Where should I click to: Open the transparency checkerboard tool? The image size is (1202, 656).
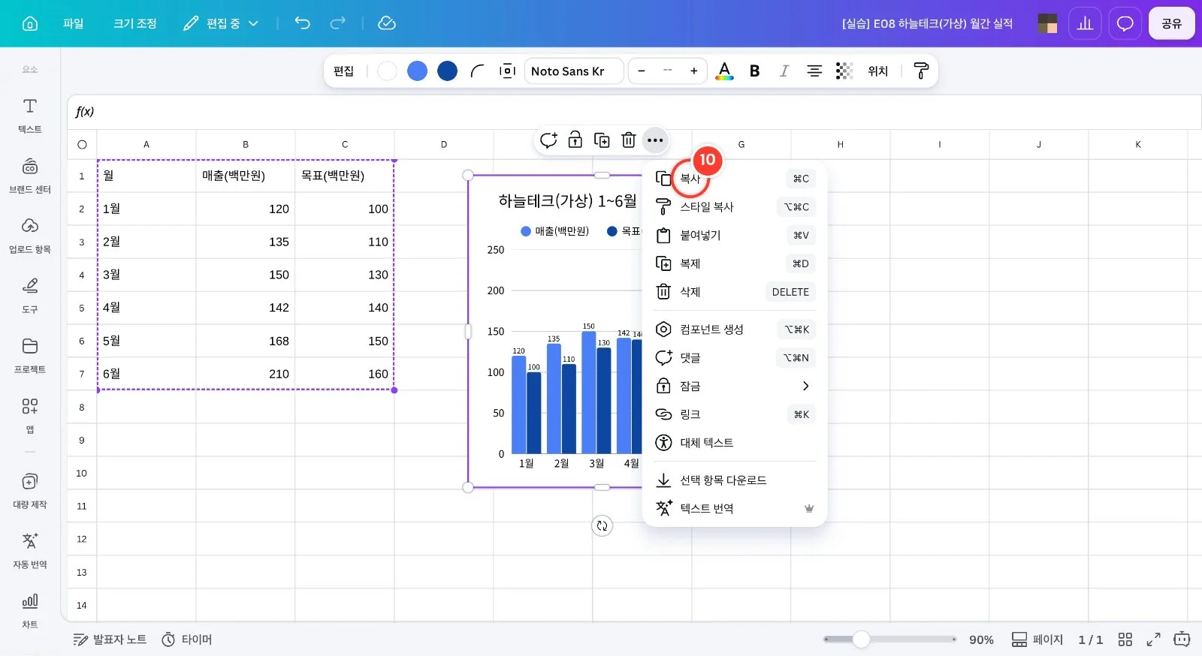844,71
